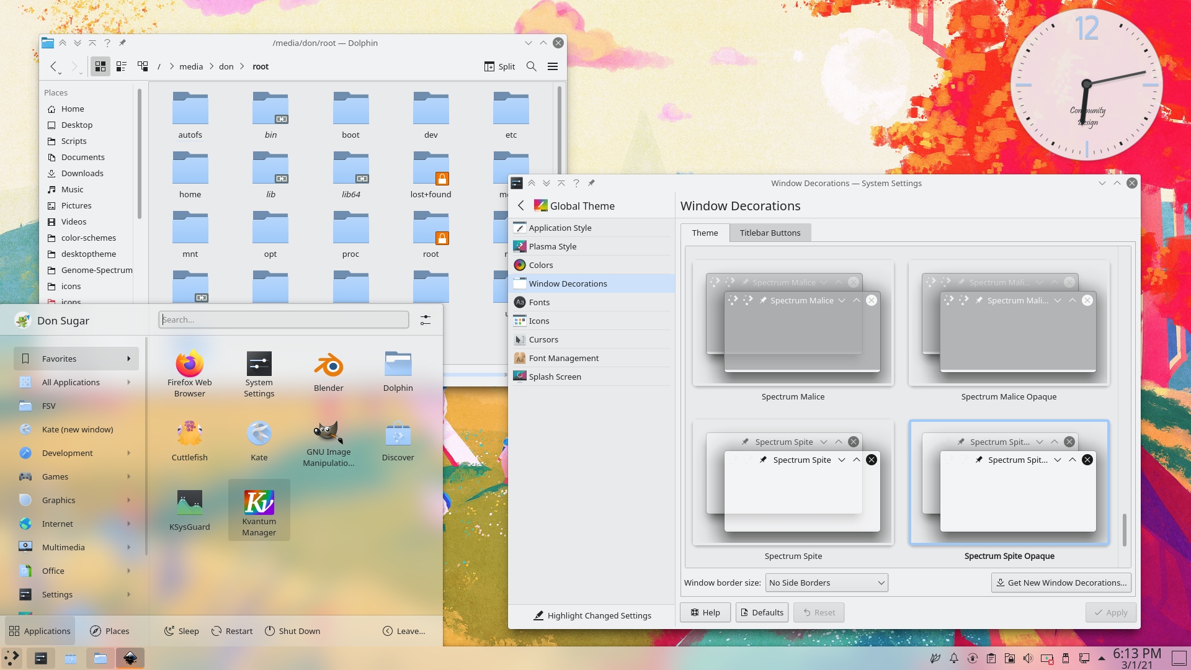The height and width of the screenshot is (670, 1191).
Task: Click Get New Window Decorations button
Action: (x=1061, y=583)
